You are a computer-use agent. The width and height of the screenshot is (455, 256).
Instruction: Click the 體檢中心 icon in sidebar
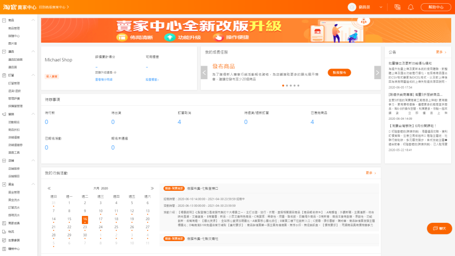pos(4,249)
